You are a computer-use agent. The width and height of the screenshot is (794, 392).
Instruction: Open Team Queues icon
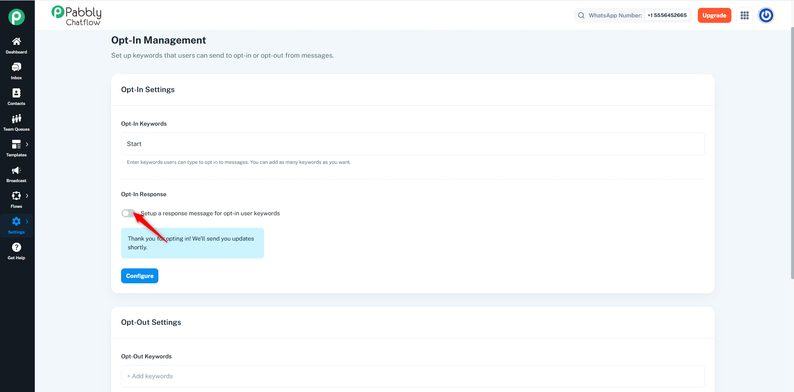16,119
